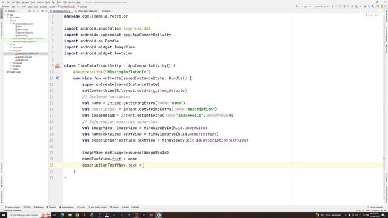This screenshot has width=388, height=218.
Task: Expand Gradle Scripts node
Action: point(5,72)
